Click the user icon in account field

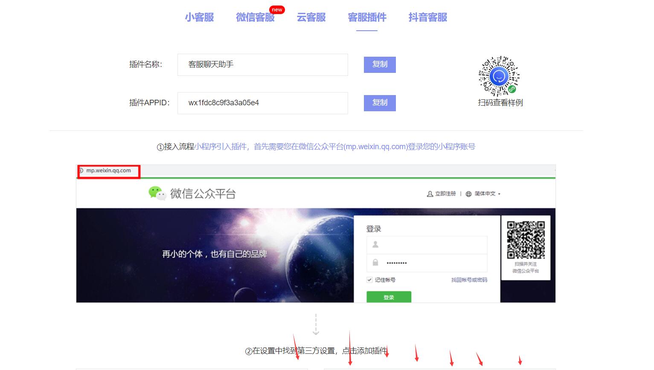click(375, 245)
